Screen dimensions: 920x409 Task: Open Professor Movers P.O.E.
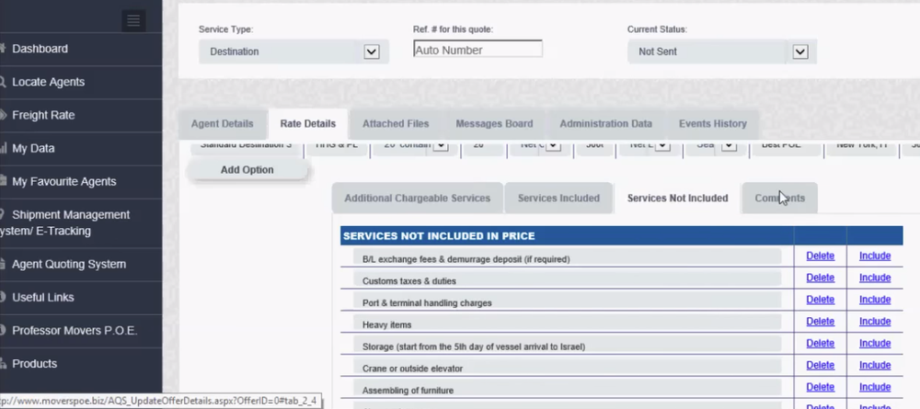[x=75, y=331]
